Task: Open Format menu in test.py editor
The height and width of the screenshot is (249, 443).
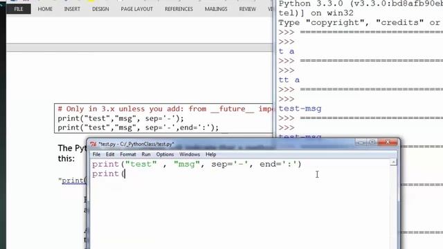Action: point(128,154)
